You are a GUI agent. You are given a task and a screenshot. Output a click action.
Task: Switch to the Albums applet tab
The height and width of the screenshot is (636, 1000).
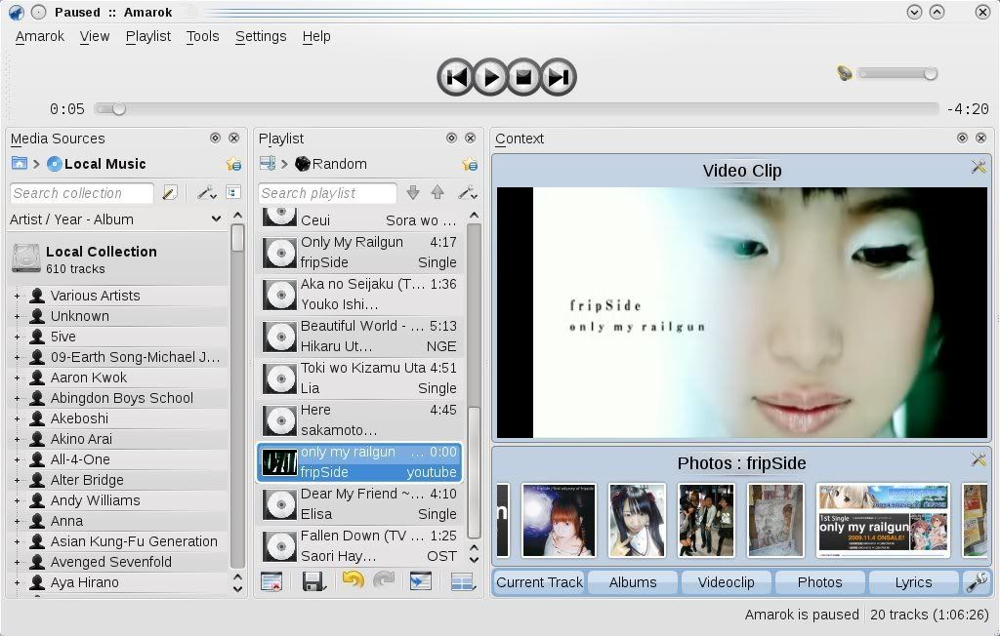[x=633, y=582]
